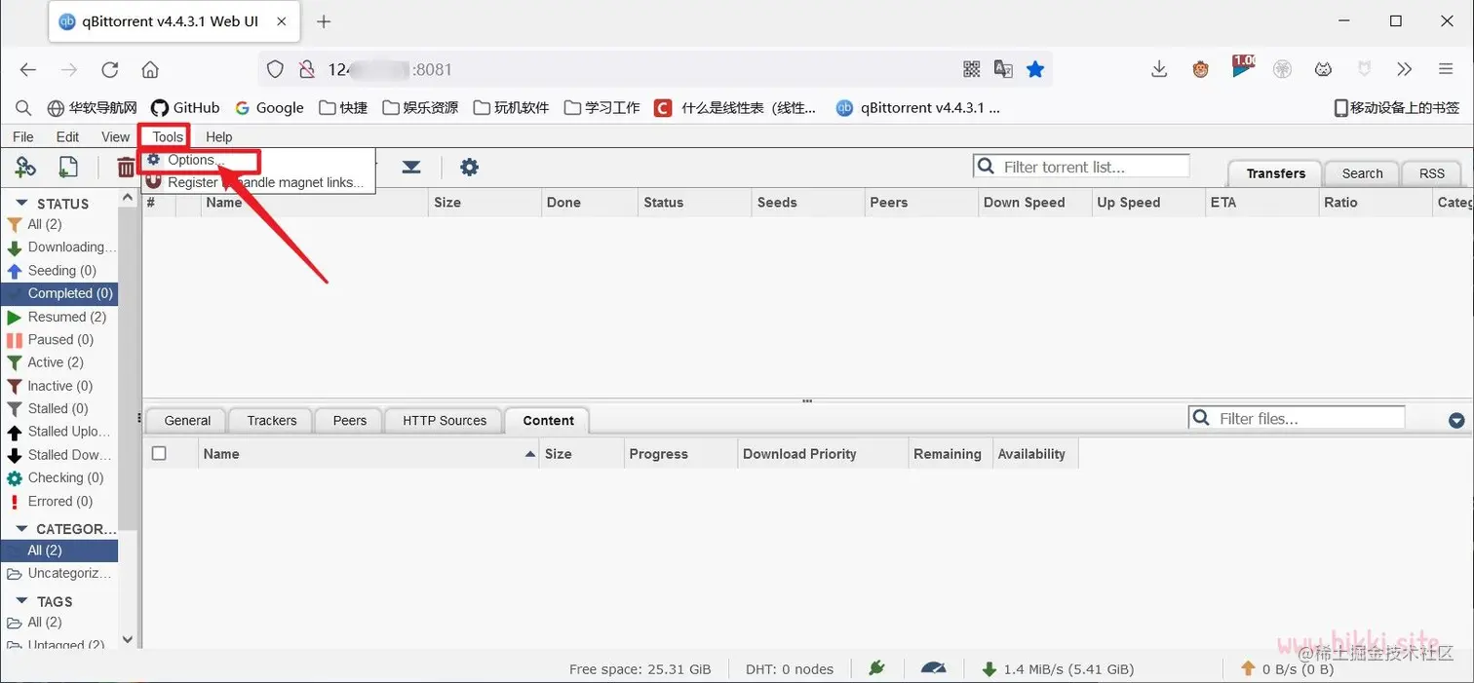Screen dimensions: 1474x683
Task: Show more toolbar extensions chevron
Action: pos(1404,69)
